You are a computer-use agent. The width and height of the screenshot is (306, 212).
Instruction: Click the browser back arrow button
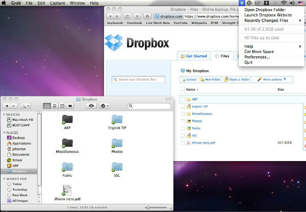point(111,16)
